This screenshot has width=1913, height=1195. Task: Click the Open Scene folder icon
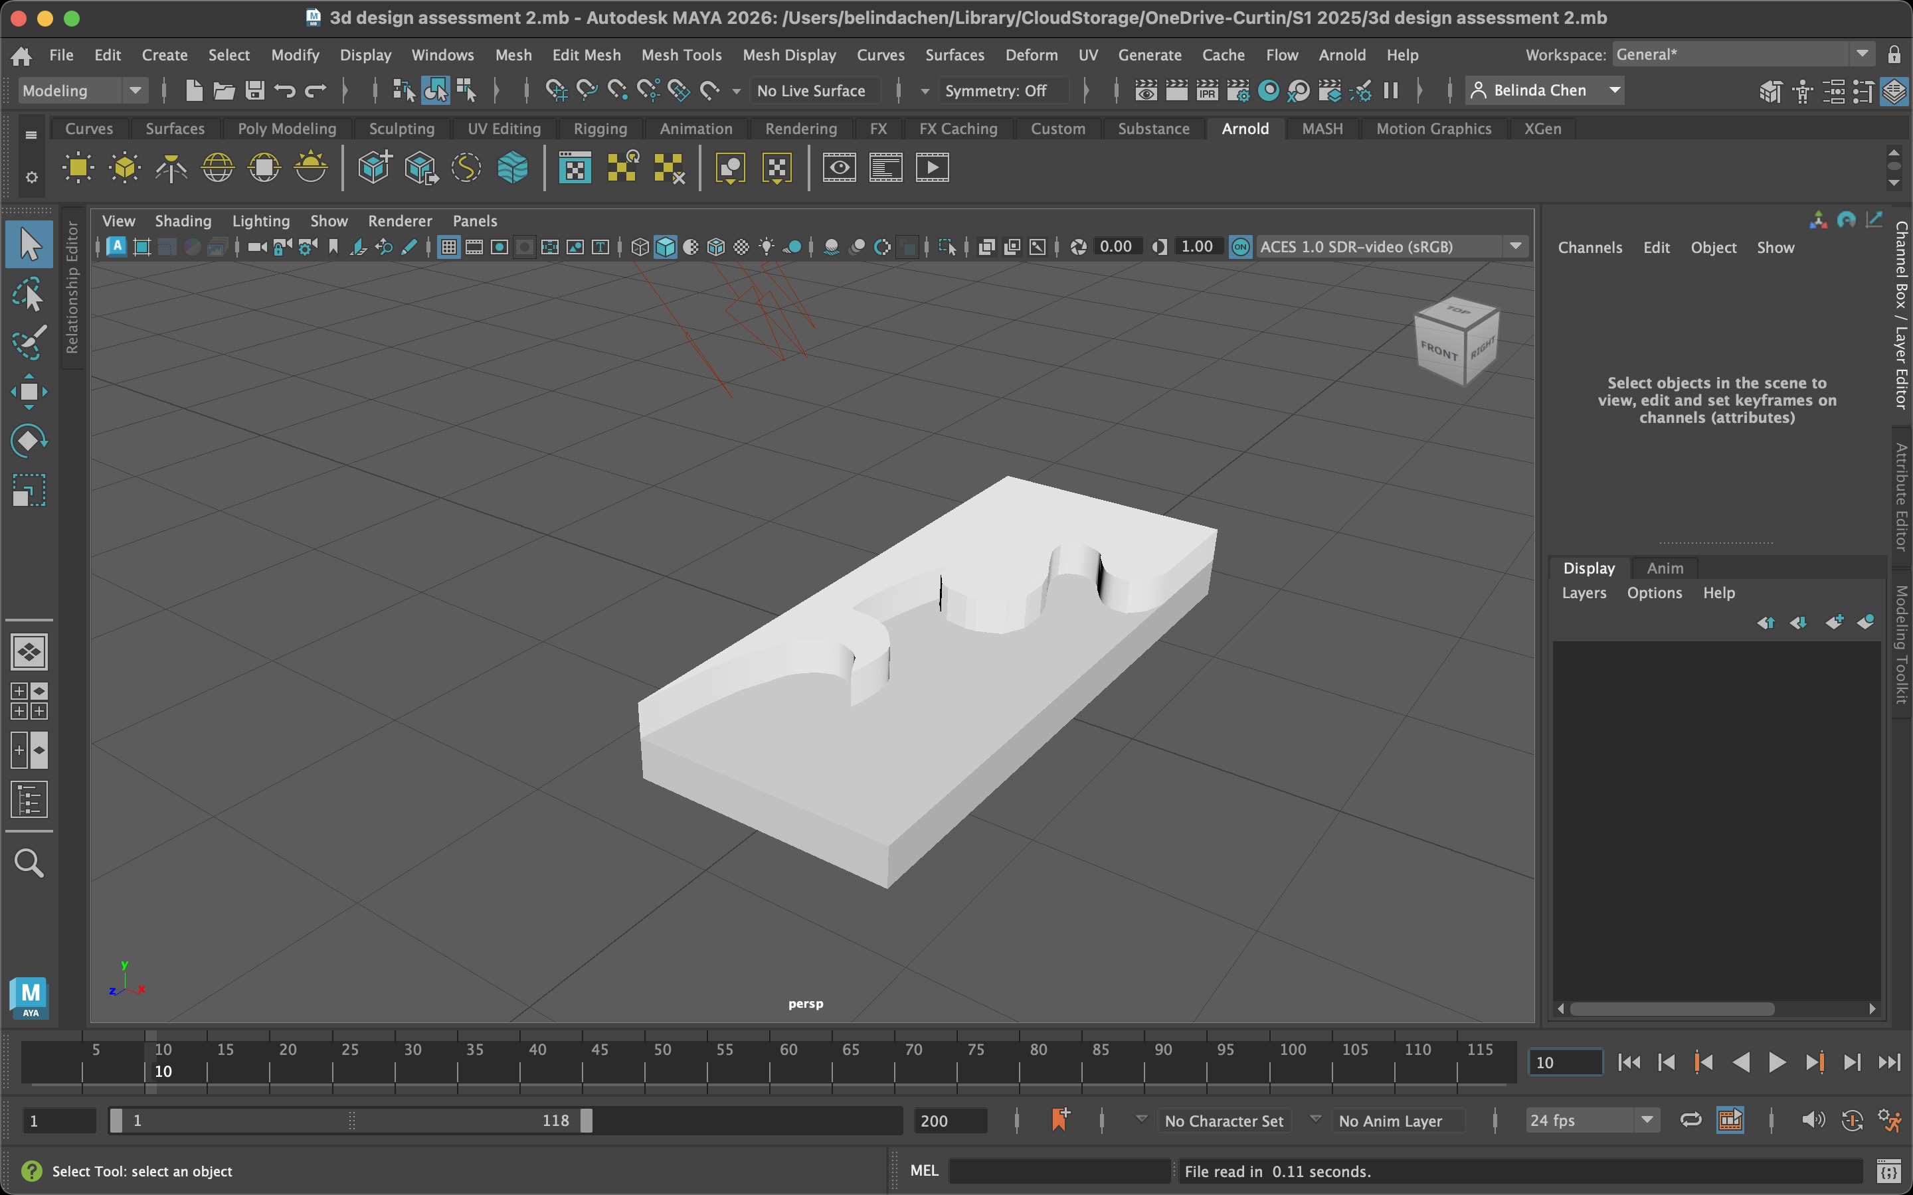pyautogui.click(x=224, y=91)
